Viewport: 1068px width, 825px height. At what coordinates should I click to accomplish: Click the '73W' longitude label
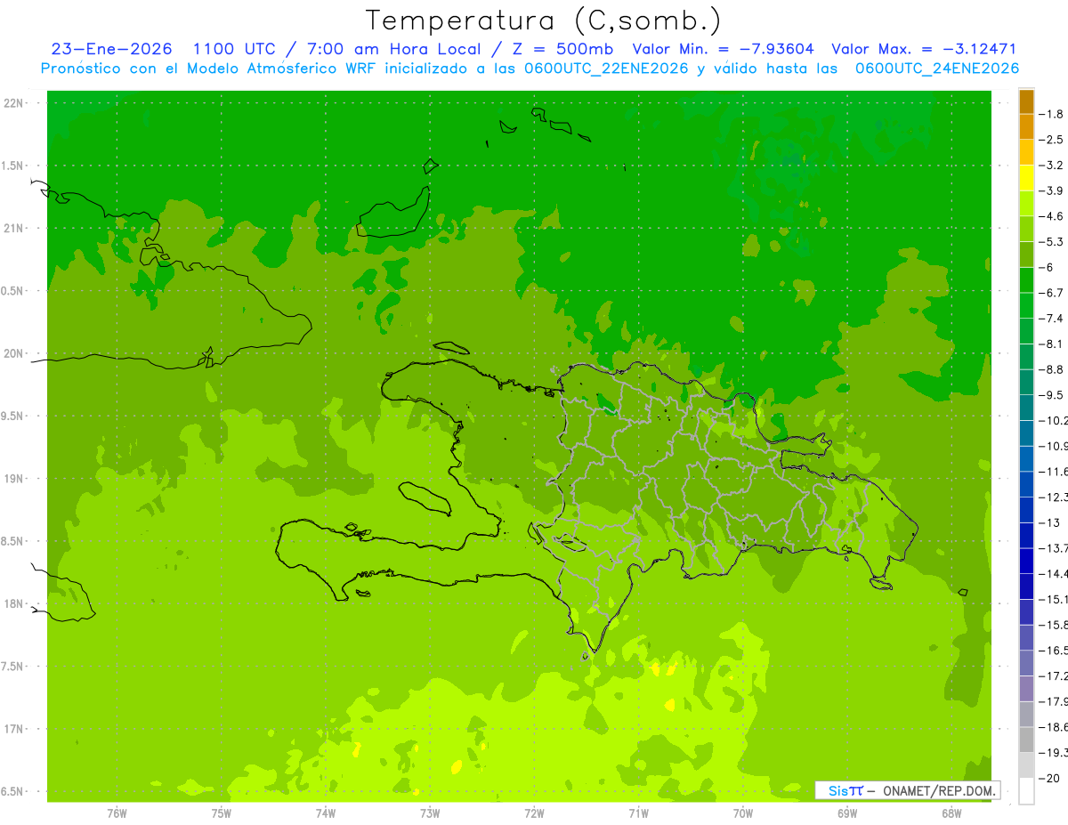pyautogui.click(x=429, y=813)
